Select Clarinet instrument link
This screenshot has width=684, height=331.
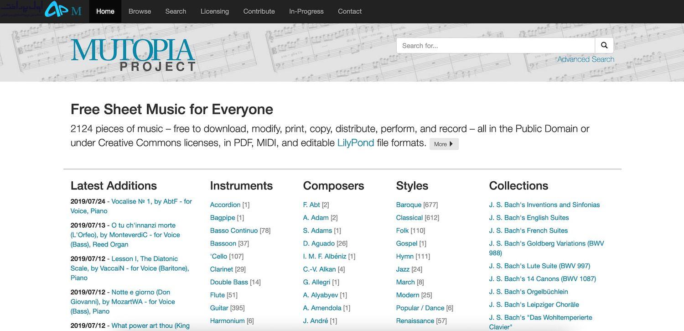click(222, 269)
